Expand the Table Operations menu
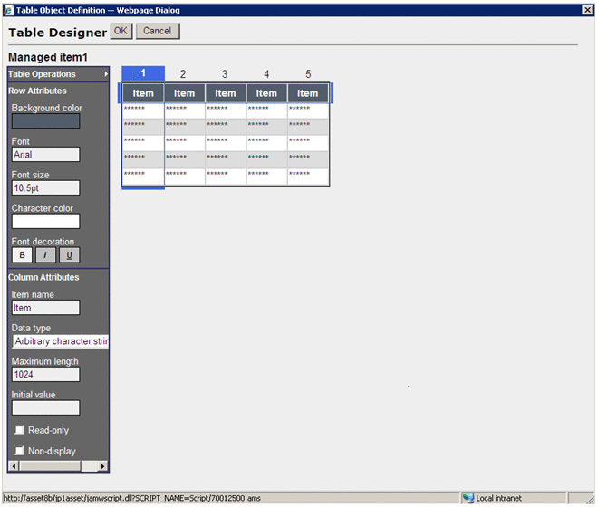Viewport: 598px width, 507px height. click(58, 74)
